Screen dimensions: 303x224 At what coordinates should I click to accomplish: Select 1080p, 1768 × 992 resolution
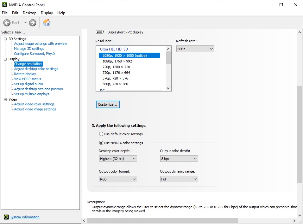click(x=117, y=61)
